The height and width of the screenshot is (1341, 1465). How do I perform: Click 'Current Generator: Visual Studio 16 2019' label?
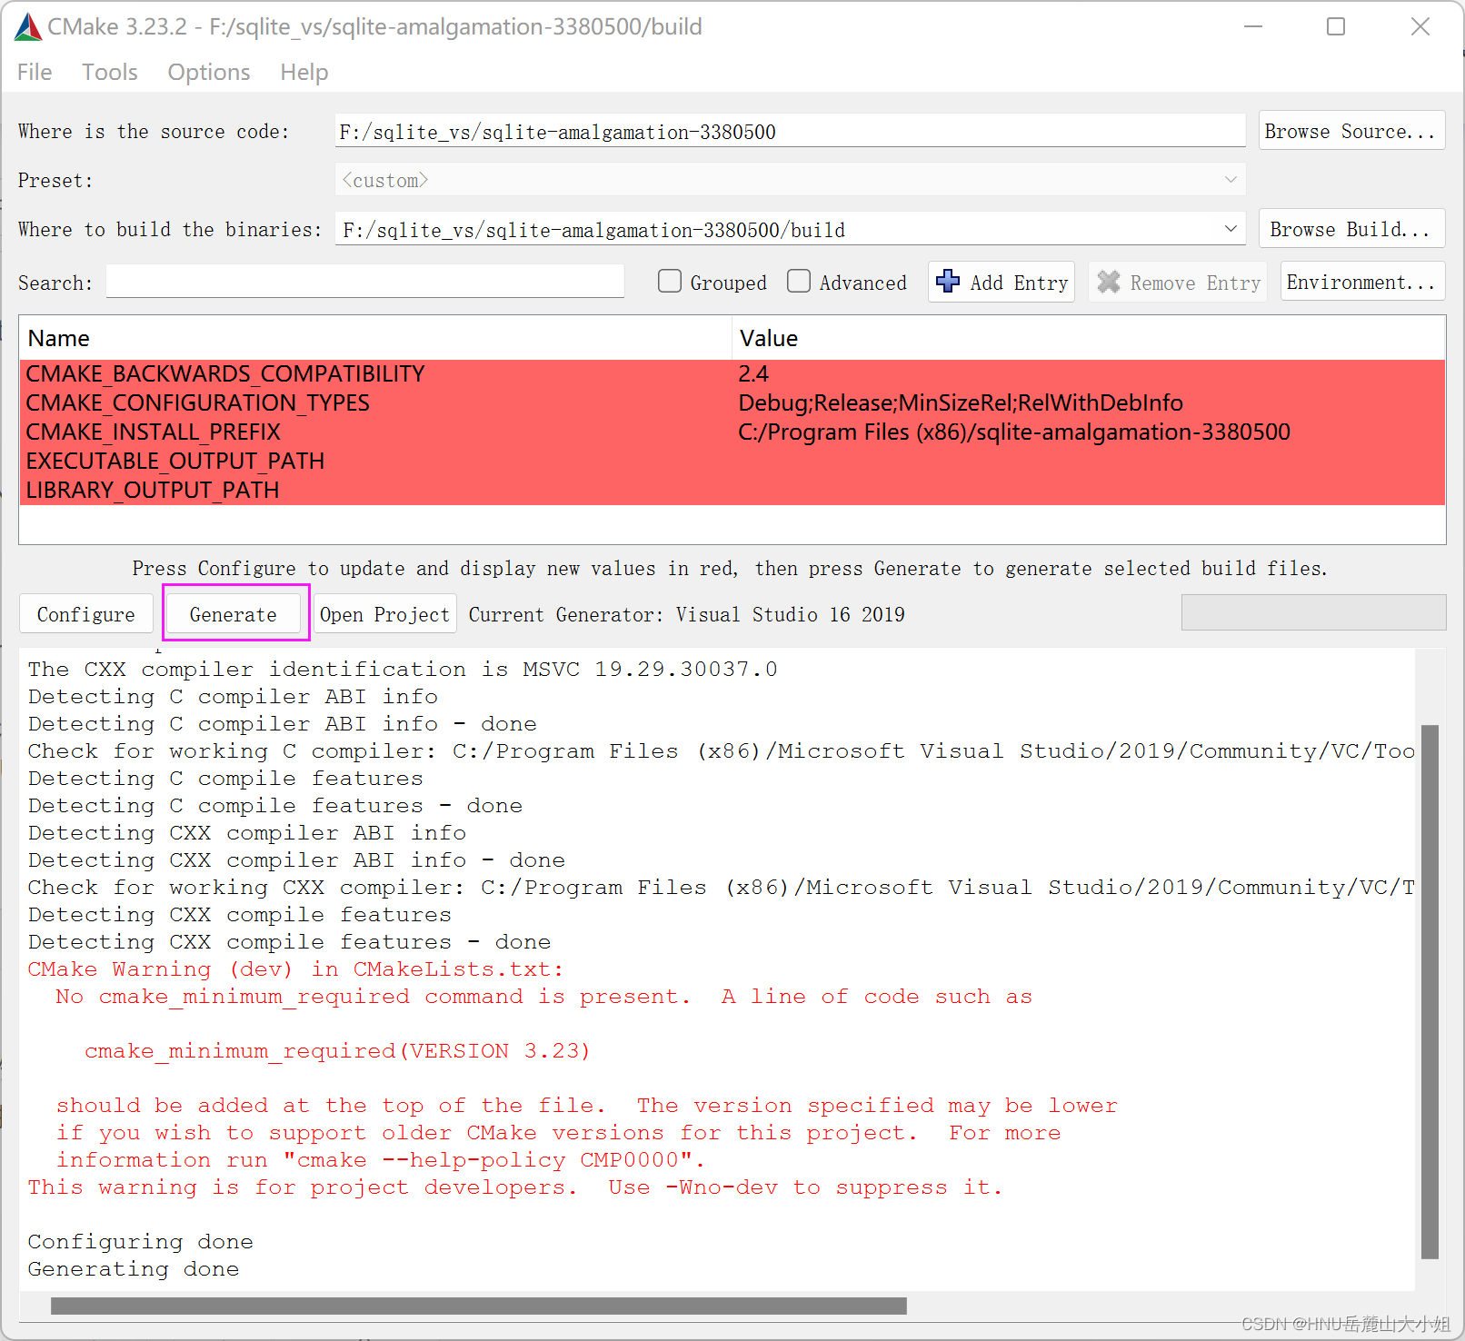pos(687,614)
